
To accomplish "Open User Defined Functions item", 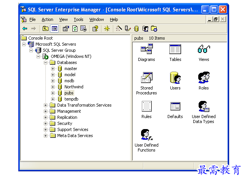I will (146, 140).
